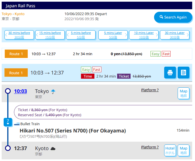Expand the 7 stops dropdown marker
Image resolution: width=195 pixels, height=161 pixels.
(x=8, y=122)
